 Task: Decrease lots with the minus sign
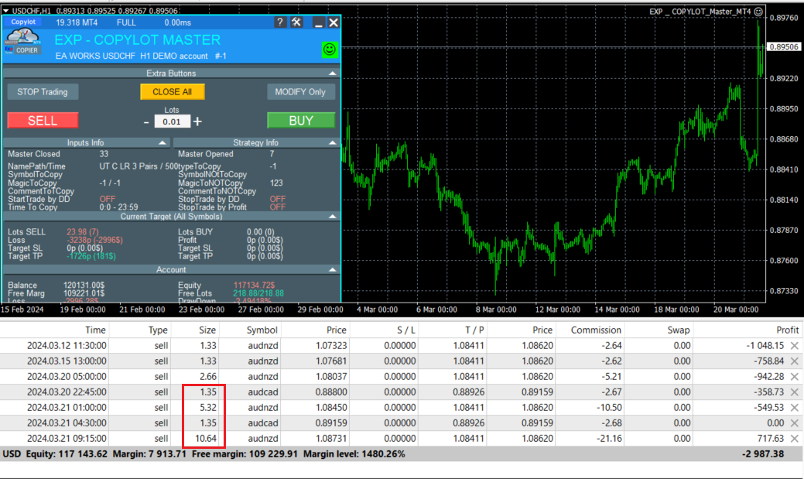tap(147, 122)
